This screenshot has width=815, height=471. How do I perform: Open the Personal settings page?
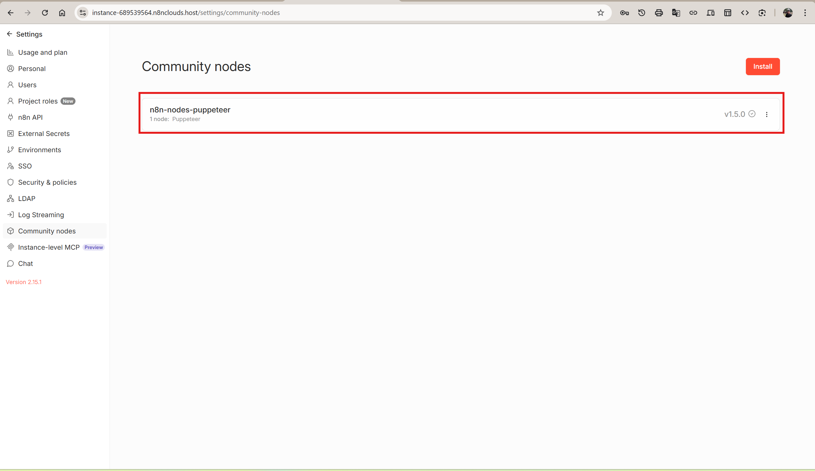tap(55, 68)
